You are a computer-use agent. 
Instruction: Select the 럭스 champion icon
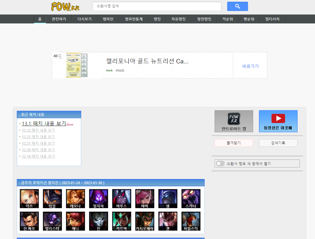29,199
